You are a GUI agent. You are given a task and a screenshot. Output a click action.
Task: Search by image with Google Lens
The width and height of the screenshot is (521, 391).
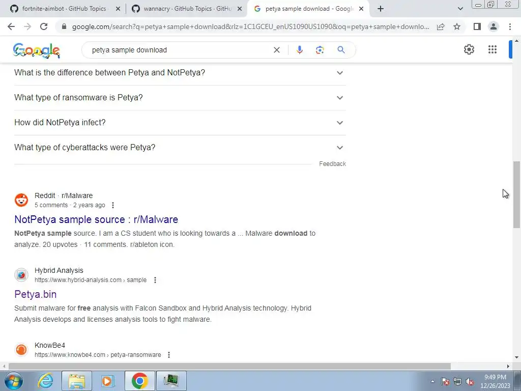[320, 50]
